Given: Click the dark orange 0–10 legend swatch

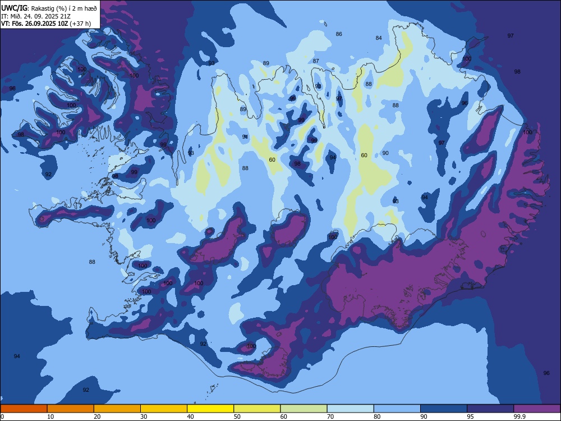Looking at the screenshot, I should point(24,409).
